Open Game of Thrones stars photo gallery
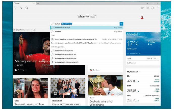Image resolution: width=174 pixels, height=111 pixels. [x=68, y=88]
